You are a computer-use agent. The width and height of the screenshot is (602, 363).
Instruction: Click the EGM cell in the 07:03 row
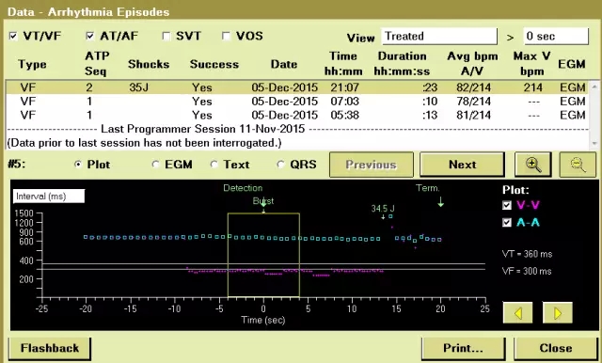coord(573,102)
